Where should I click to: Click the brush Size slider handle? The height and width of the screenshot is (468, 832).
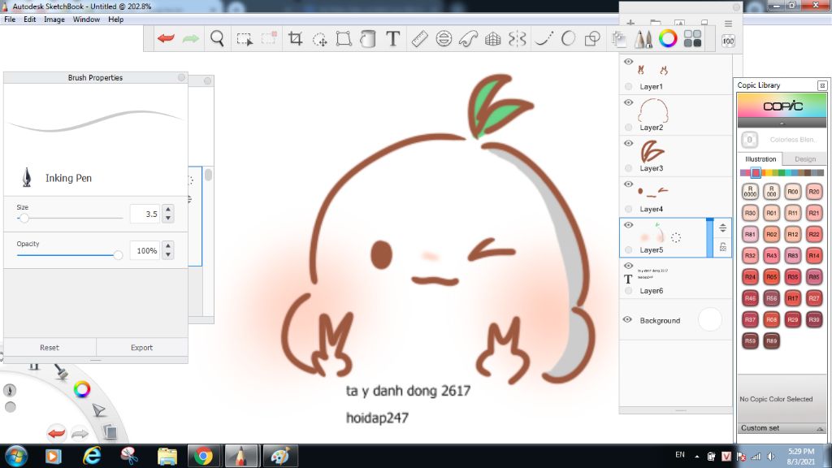pyautogui.click(x=24, y=218)
